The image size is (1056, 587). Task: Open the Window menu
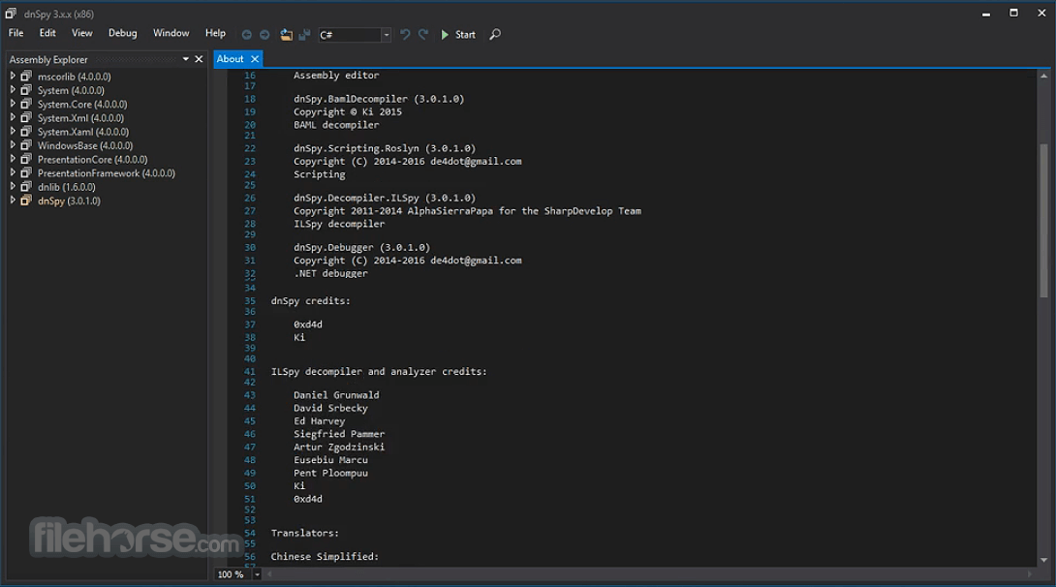point(171,33)
